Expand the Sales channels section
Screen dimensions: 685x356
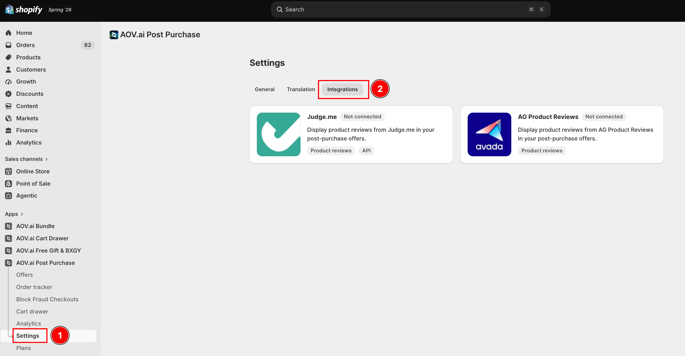pyautogui.click(x=26, y=159)
